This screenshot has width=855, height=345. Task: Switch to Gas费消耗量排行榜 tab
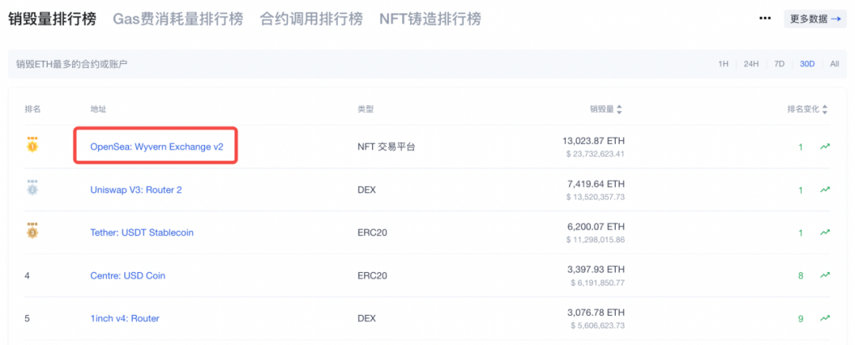[x=178, y=19]
